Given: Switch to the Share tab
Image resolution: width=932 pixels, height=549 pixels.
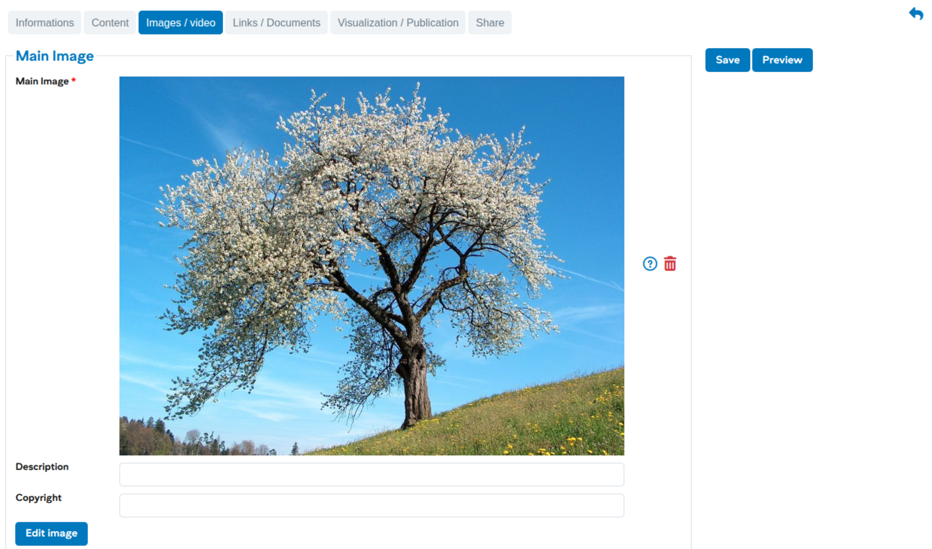Looking at the screenshot, I should pos(490,22).
